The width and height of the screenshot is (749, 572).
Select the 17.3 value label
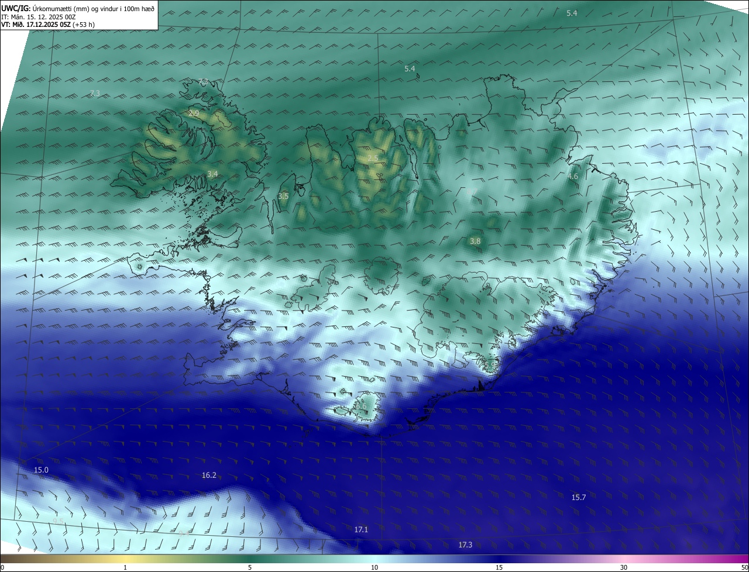coord(465,545)
